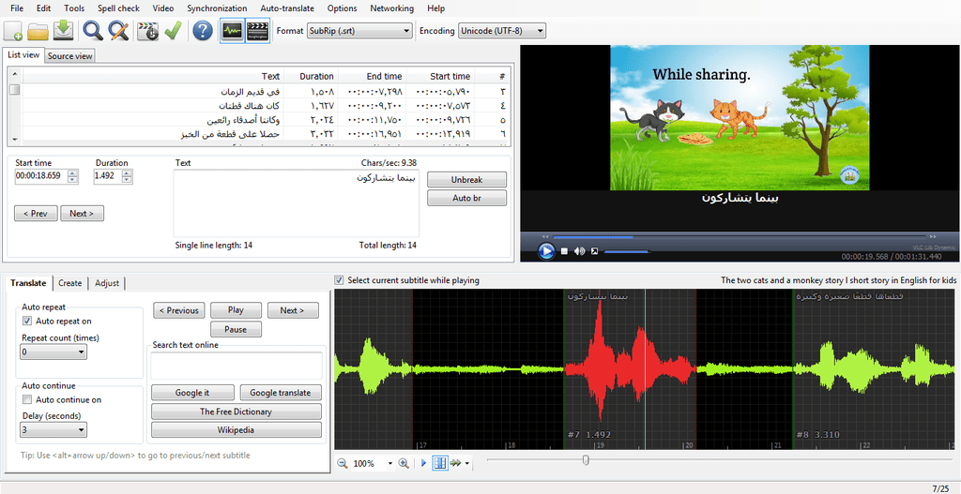Open Help question mark icon

coord(203,31)
